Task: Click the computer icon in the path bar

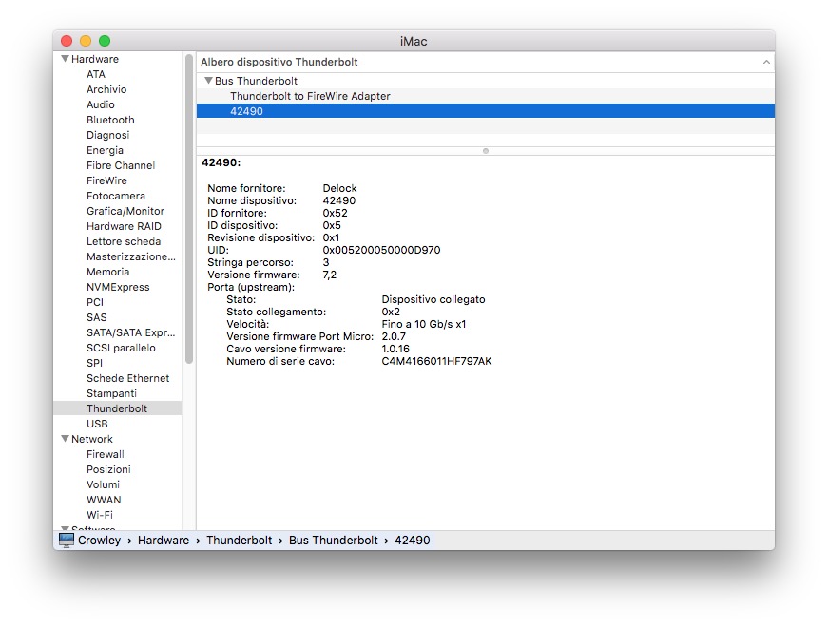Action: tap(66, 540)
